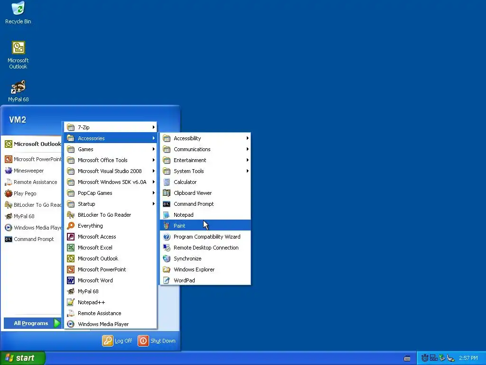The image size is (486, 365).
Task: Click Paint icon in Accessories menu
Action: point(167,226)
